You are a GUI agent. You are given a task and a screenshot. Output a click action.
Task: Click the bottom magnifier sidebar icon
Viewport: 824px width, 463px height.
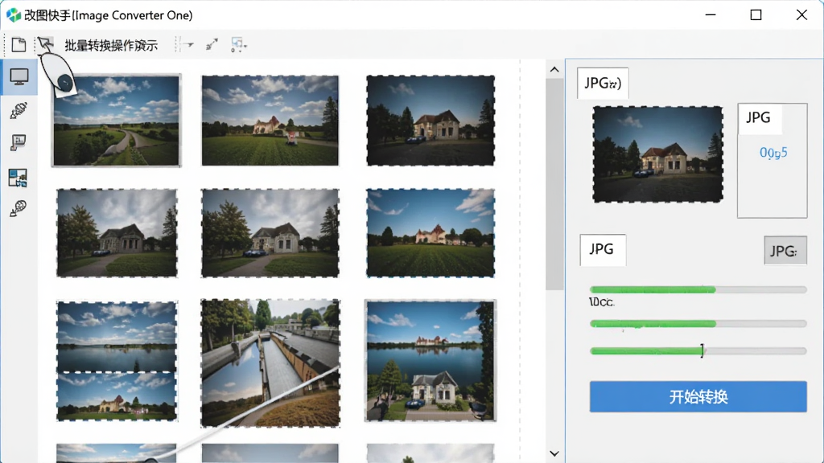pyautogui.click(x=19, y=208)
